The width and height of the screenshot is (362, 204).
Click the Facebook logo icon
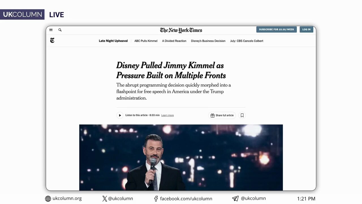pyautogui.click(x=156, y=199)
